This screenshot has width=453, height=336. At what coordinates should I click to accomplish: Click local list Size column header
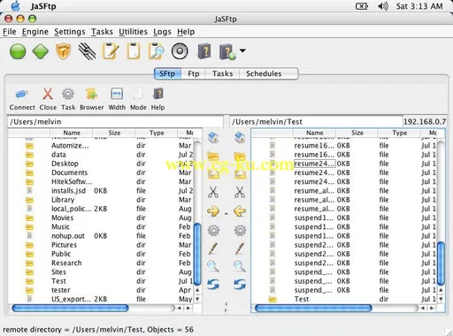coord(114,133)
